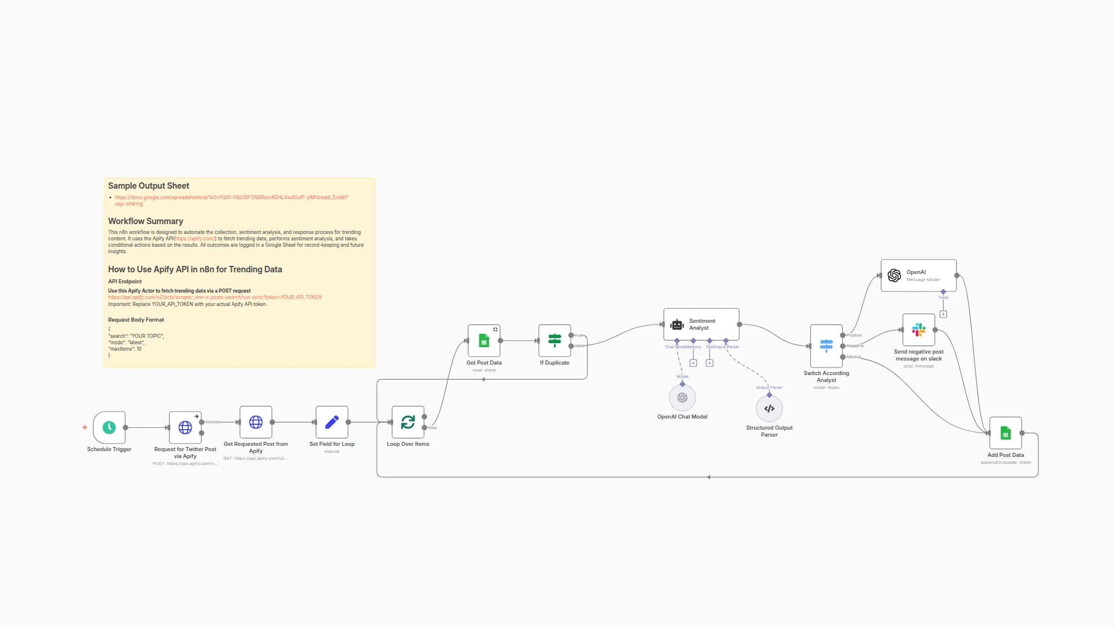
Task: Open the Add Post Data sheets node
Action: pos(1005,433)
